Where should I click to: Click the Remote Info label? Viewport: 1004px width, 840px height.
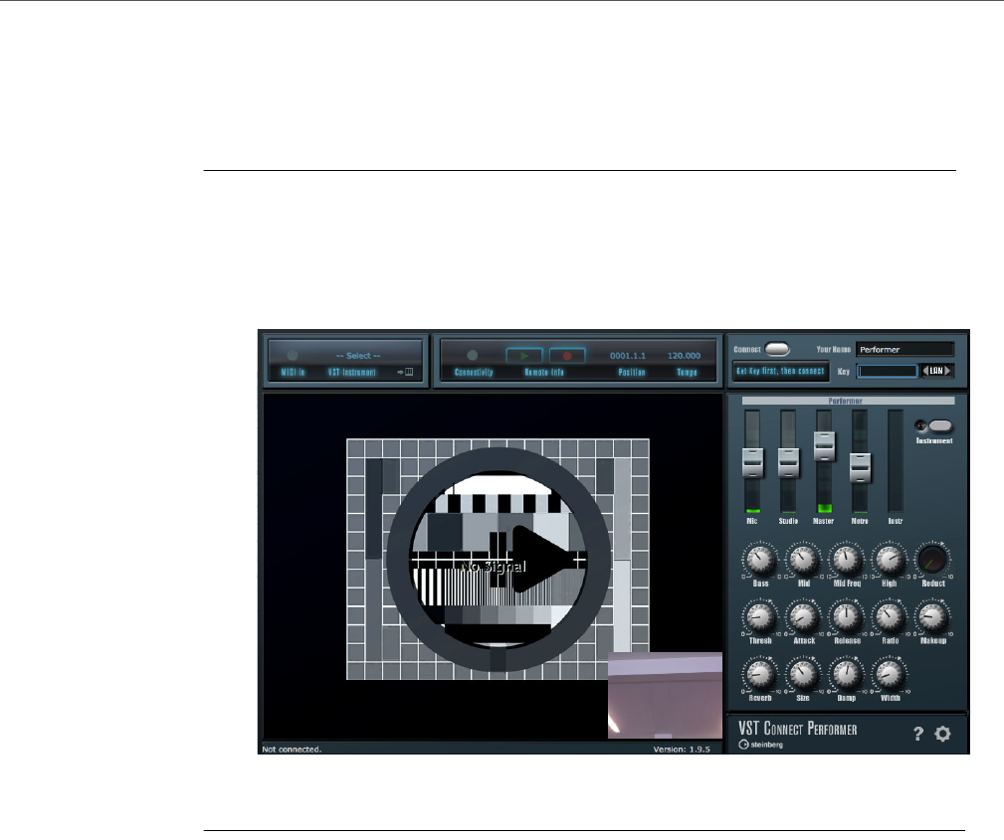544,372
